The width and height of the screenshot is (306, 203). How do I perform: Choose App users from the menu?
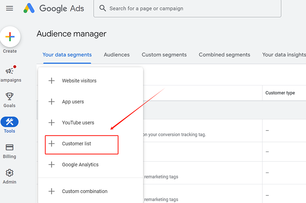coord(73,102)
